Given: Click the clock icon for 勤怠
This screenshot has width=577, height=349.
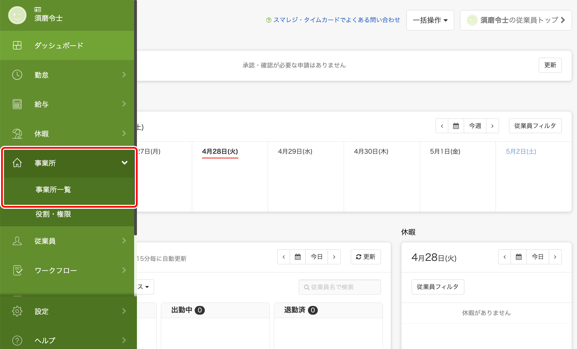Looking at the screenshot, I should pyautogui.click(x=17, y=75).
